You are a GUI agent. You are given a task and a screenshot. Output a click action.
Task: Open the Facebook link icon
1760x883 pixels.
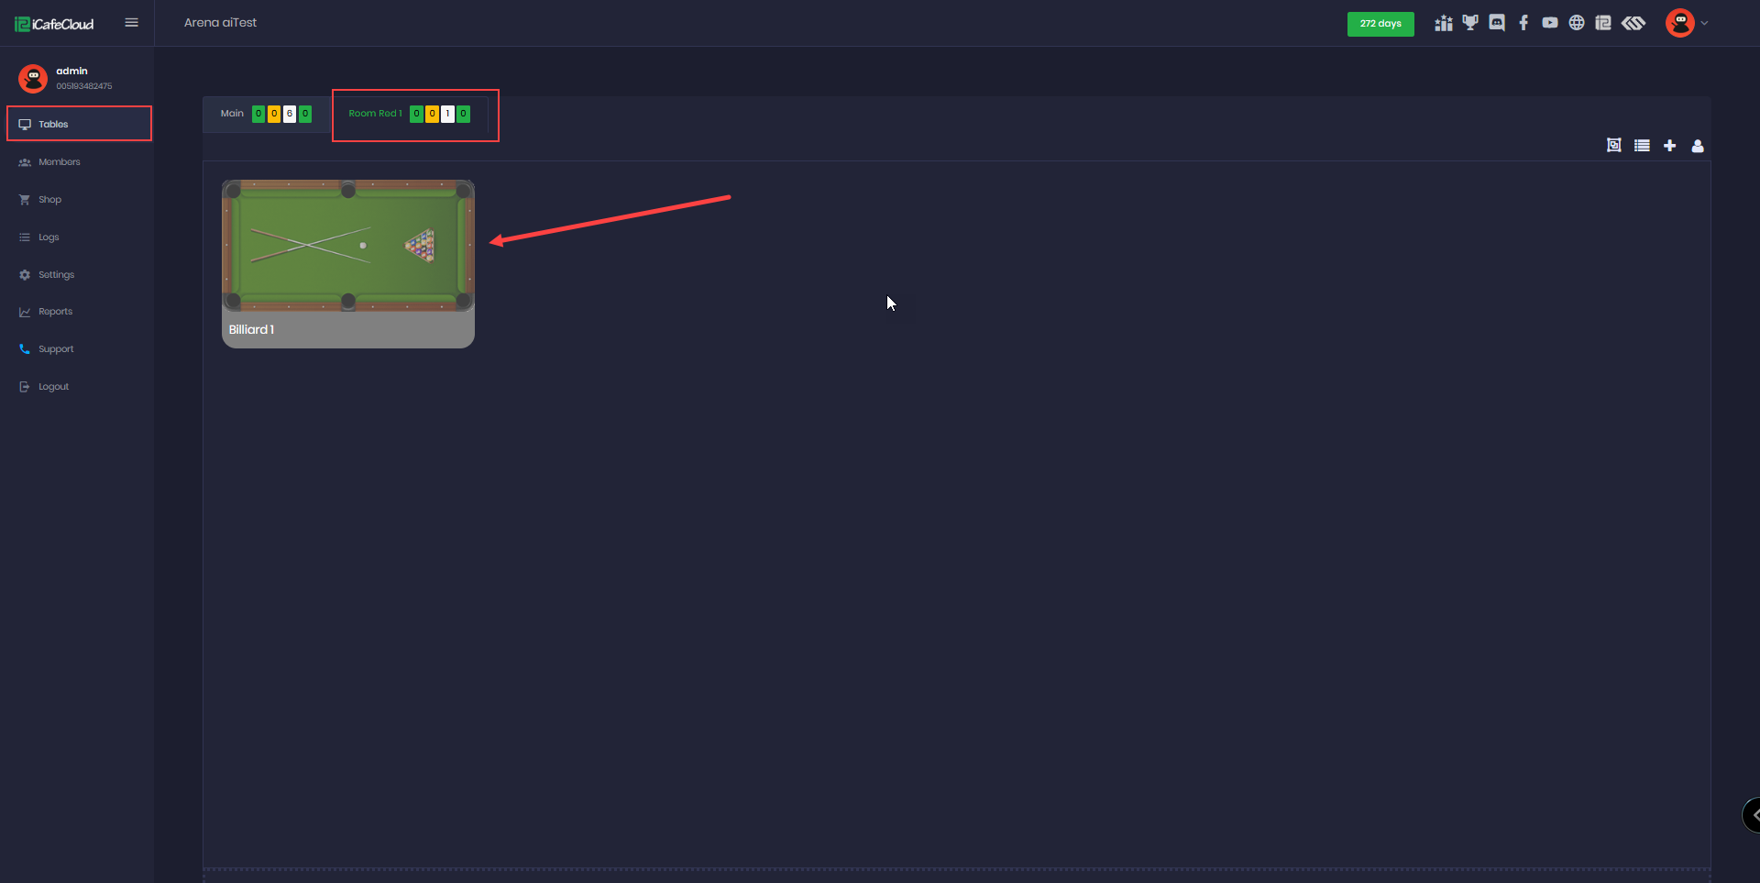point(1523,23)
